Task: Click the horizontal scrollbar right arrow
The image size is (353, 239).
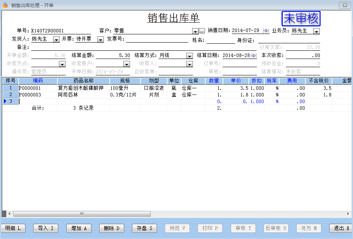Action: click(348, 214)
